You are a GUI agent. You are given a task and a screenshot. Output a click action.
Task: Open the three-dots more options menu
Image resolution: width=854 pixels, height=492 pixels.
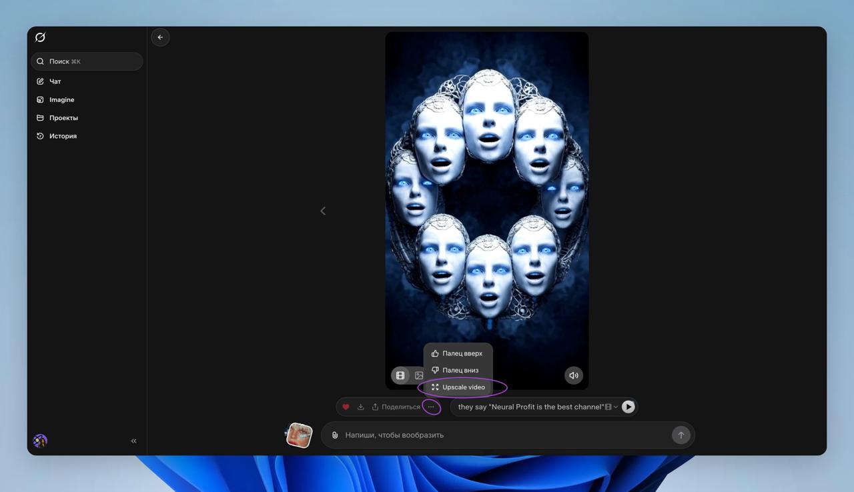click(431, 407)
